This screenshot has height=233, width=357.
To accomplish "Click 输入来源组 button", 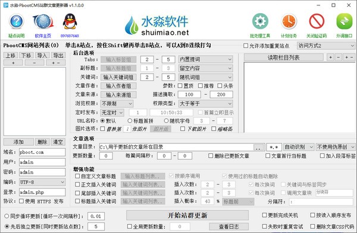I will 118,95.
